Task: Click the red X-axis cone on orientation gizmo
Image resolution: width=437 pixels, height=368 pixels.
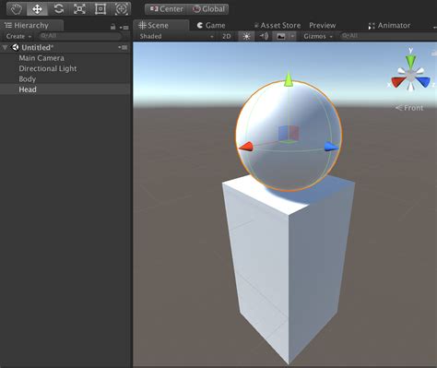Action: click(x=398, y=82)
